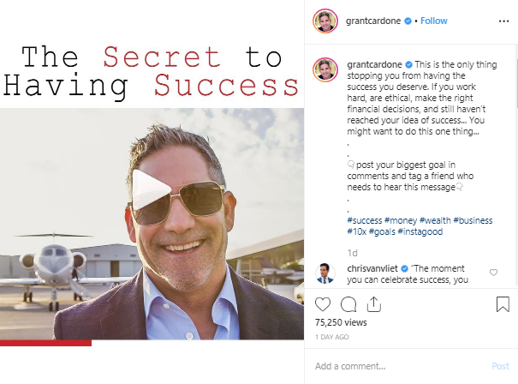Open the #money hashtag link

(x=401, y=220)
